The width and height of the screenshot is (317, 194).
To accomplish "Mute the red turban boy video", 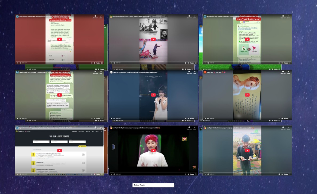I will (114, 174).
